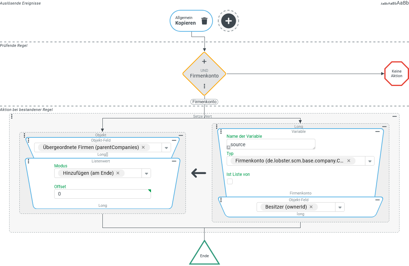Viewport: 409px width, 266px height.
Task: Open the Objekt container three-dot menu
Action: [x=25, y=136]
